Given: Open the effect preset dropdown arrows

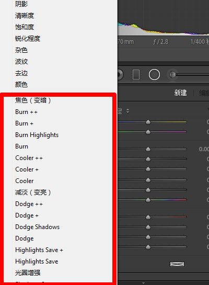Looking at the screenshot, I should [127, 111].
